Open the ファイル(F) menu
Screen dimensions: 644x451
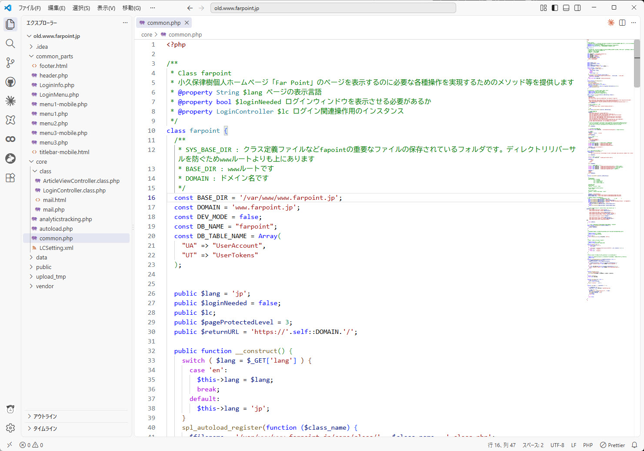point(30,8)
